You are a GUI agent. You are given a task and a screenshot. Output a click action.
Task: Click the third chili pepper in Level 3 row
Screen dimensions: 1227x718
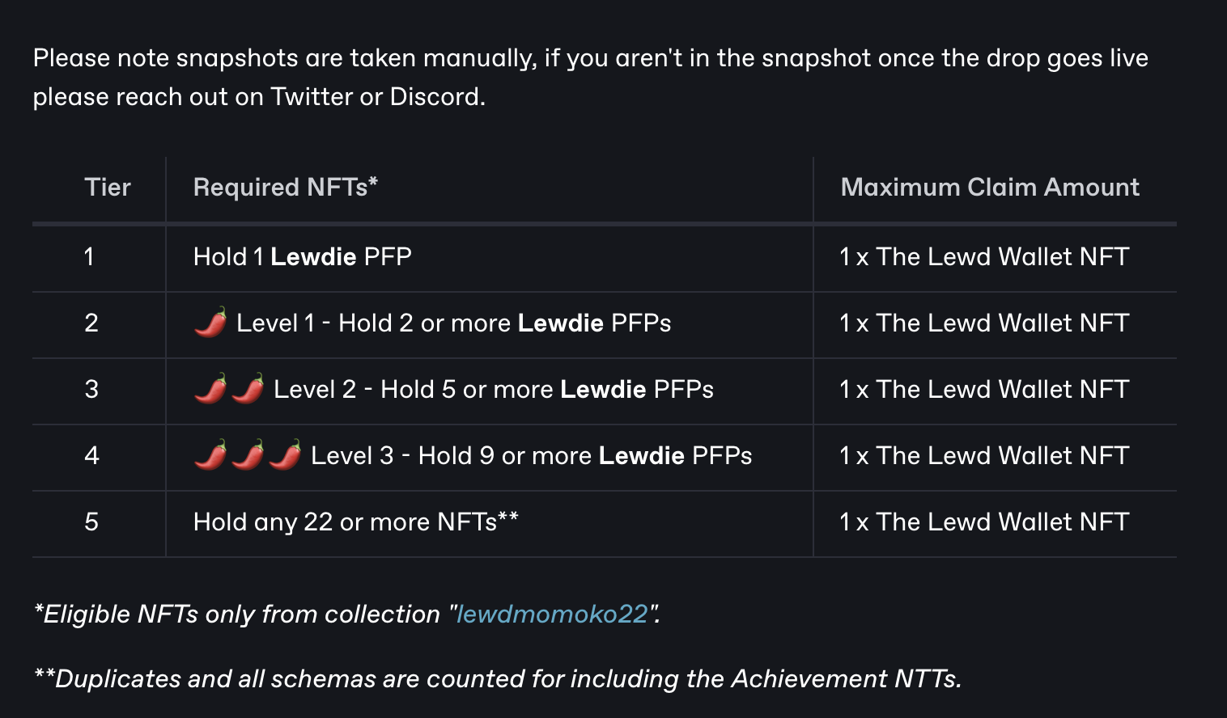(285, 455)
